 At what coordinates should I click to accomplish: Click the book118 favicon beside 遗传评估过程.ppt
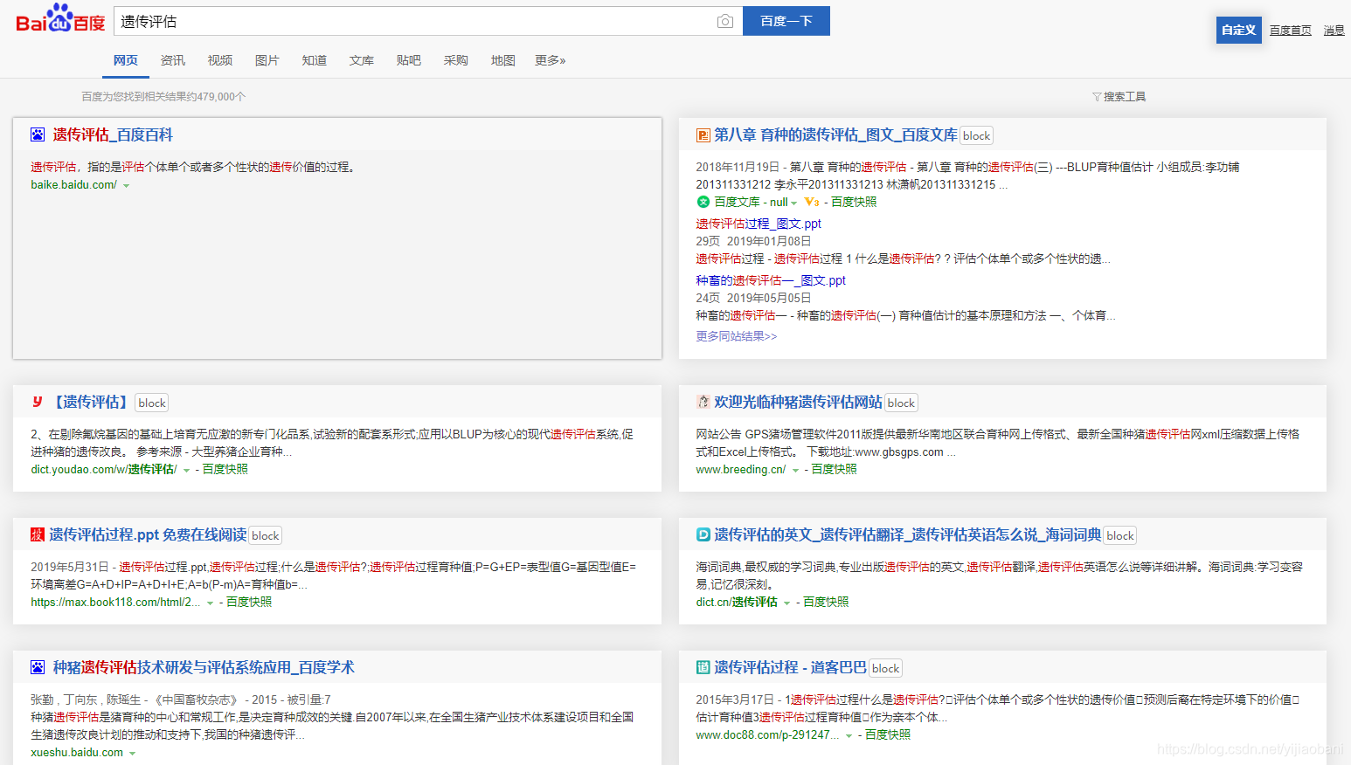pyautogui.click(x=38, y=534)
